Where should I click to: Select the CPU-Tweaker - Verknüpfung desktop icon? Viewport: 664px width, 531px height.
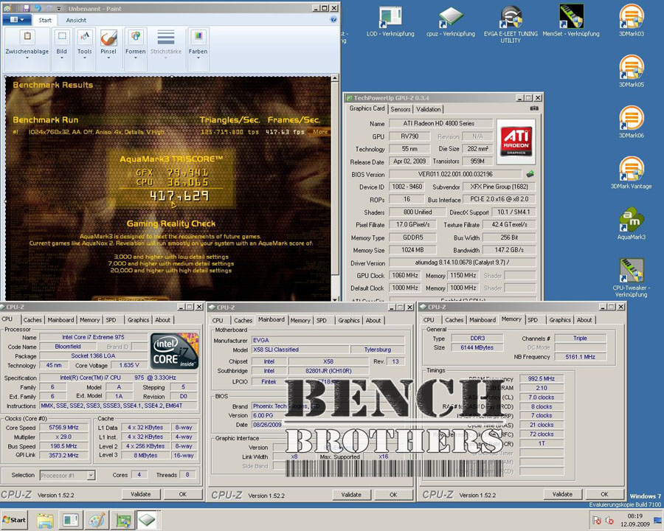click(632, 277)
